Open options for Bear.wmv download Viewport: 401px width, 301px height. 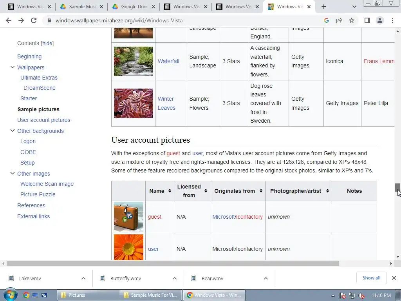click(x=266, y=279)
